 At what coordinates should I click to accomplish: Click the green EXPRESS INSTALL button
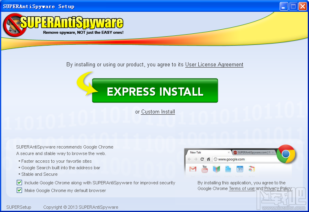point(155,91)
